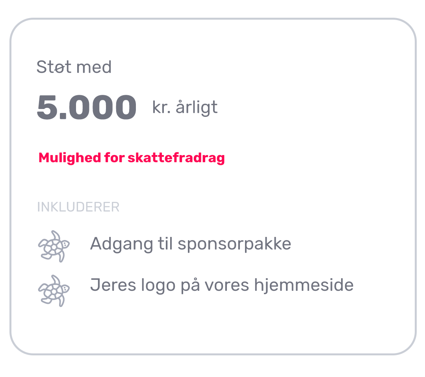This screenshot has height=377, width=425.
Task: Click the word Mulighed in red text
Action: coord(70,158)
